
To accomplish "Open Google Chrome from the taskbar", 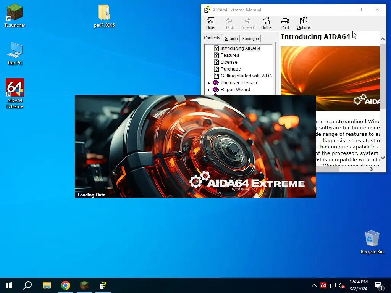I will tap(66, 285).
